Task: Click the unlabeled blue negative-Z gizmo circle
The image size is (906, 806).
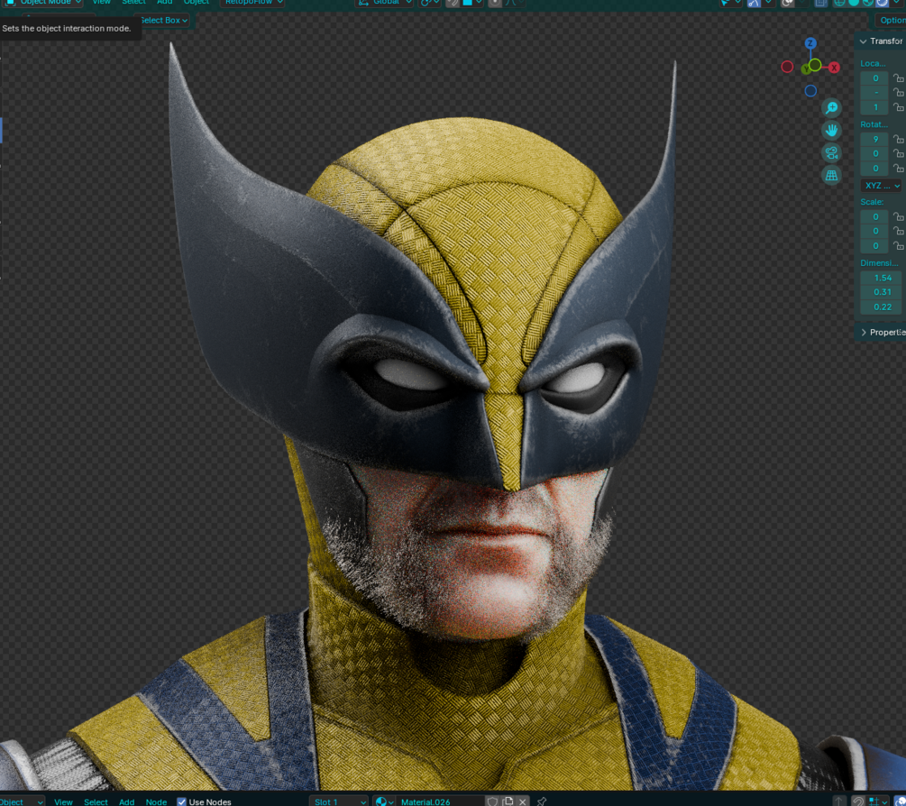Action: 810,91
